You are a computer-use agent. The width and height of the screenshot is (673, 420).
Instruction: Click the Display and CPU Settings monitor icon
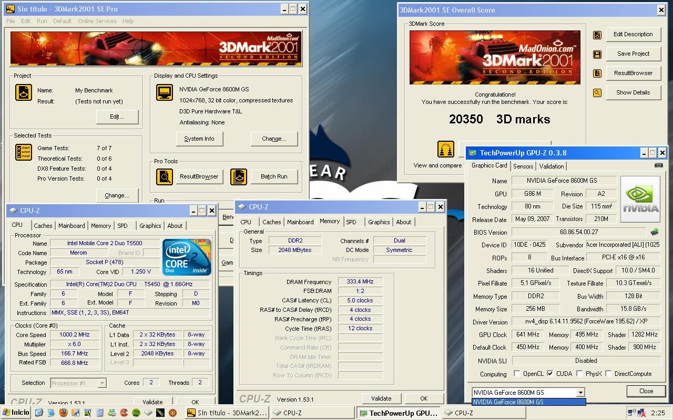(165, 92)
